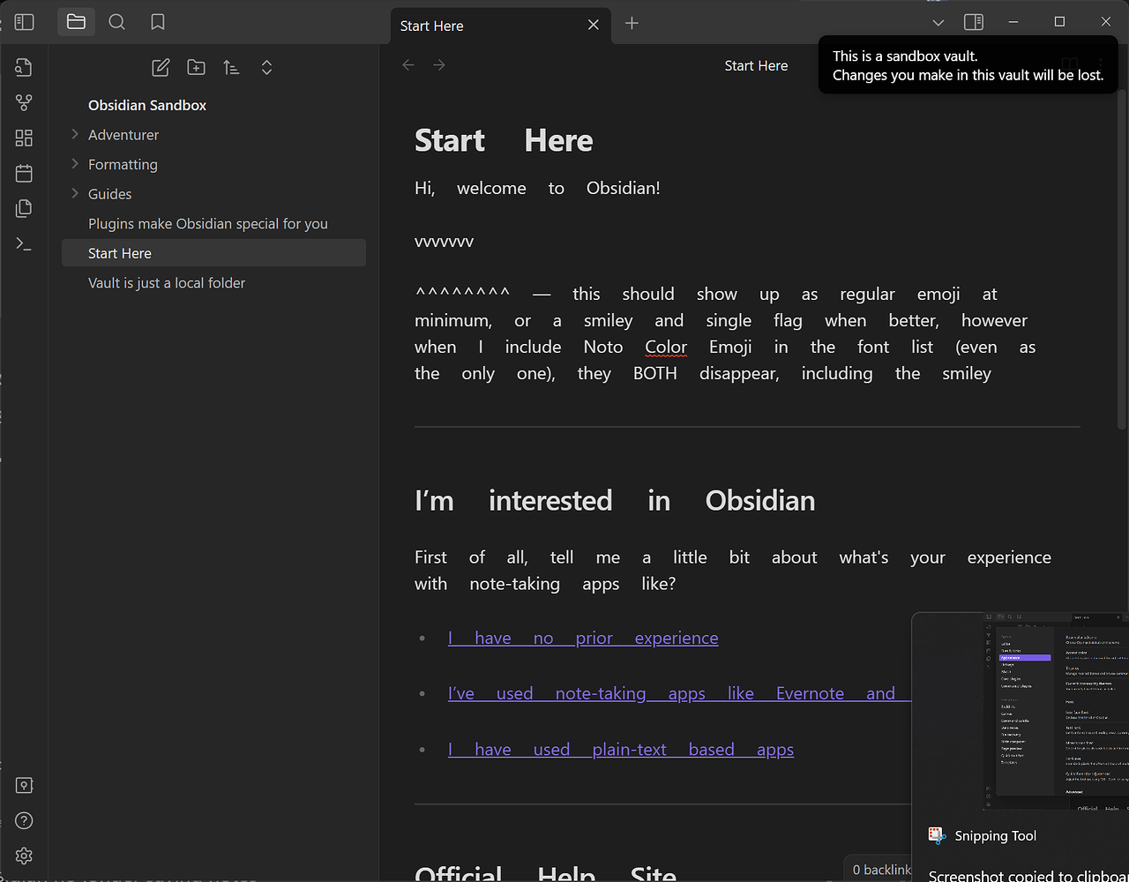
Task: Open the command palette terminal icon
Action: tap(23, 243)
